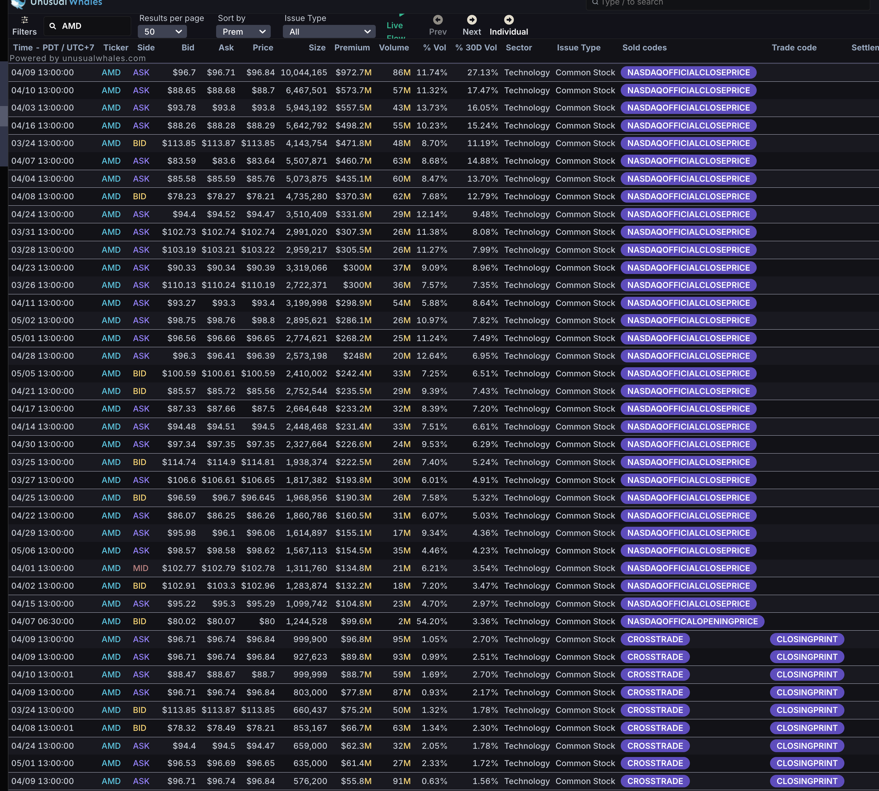Go to previous page with Prev arrow
879x791 pixels.
[x=438, y=20]
